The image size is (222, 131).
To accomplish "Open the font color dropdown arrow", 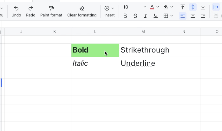I will pos(158,7).
